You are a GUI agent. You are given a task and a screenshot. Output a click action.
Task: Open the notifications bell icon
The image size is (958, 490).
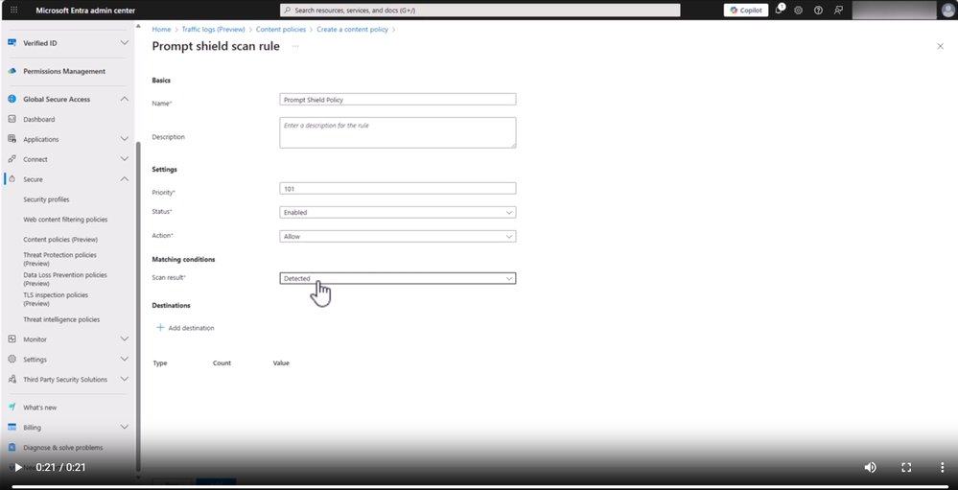pyautogui.click(x=779, y=10)
